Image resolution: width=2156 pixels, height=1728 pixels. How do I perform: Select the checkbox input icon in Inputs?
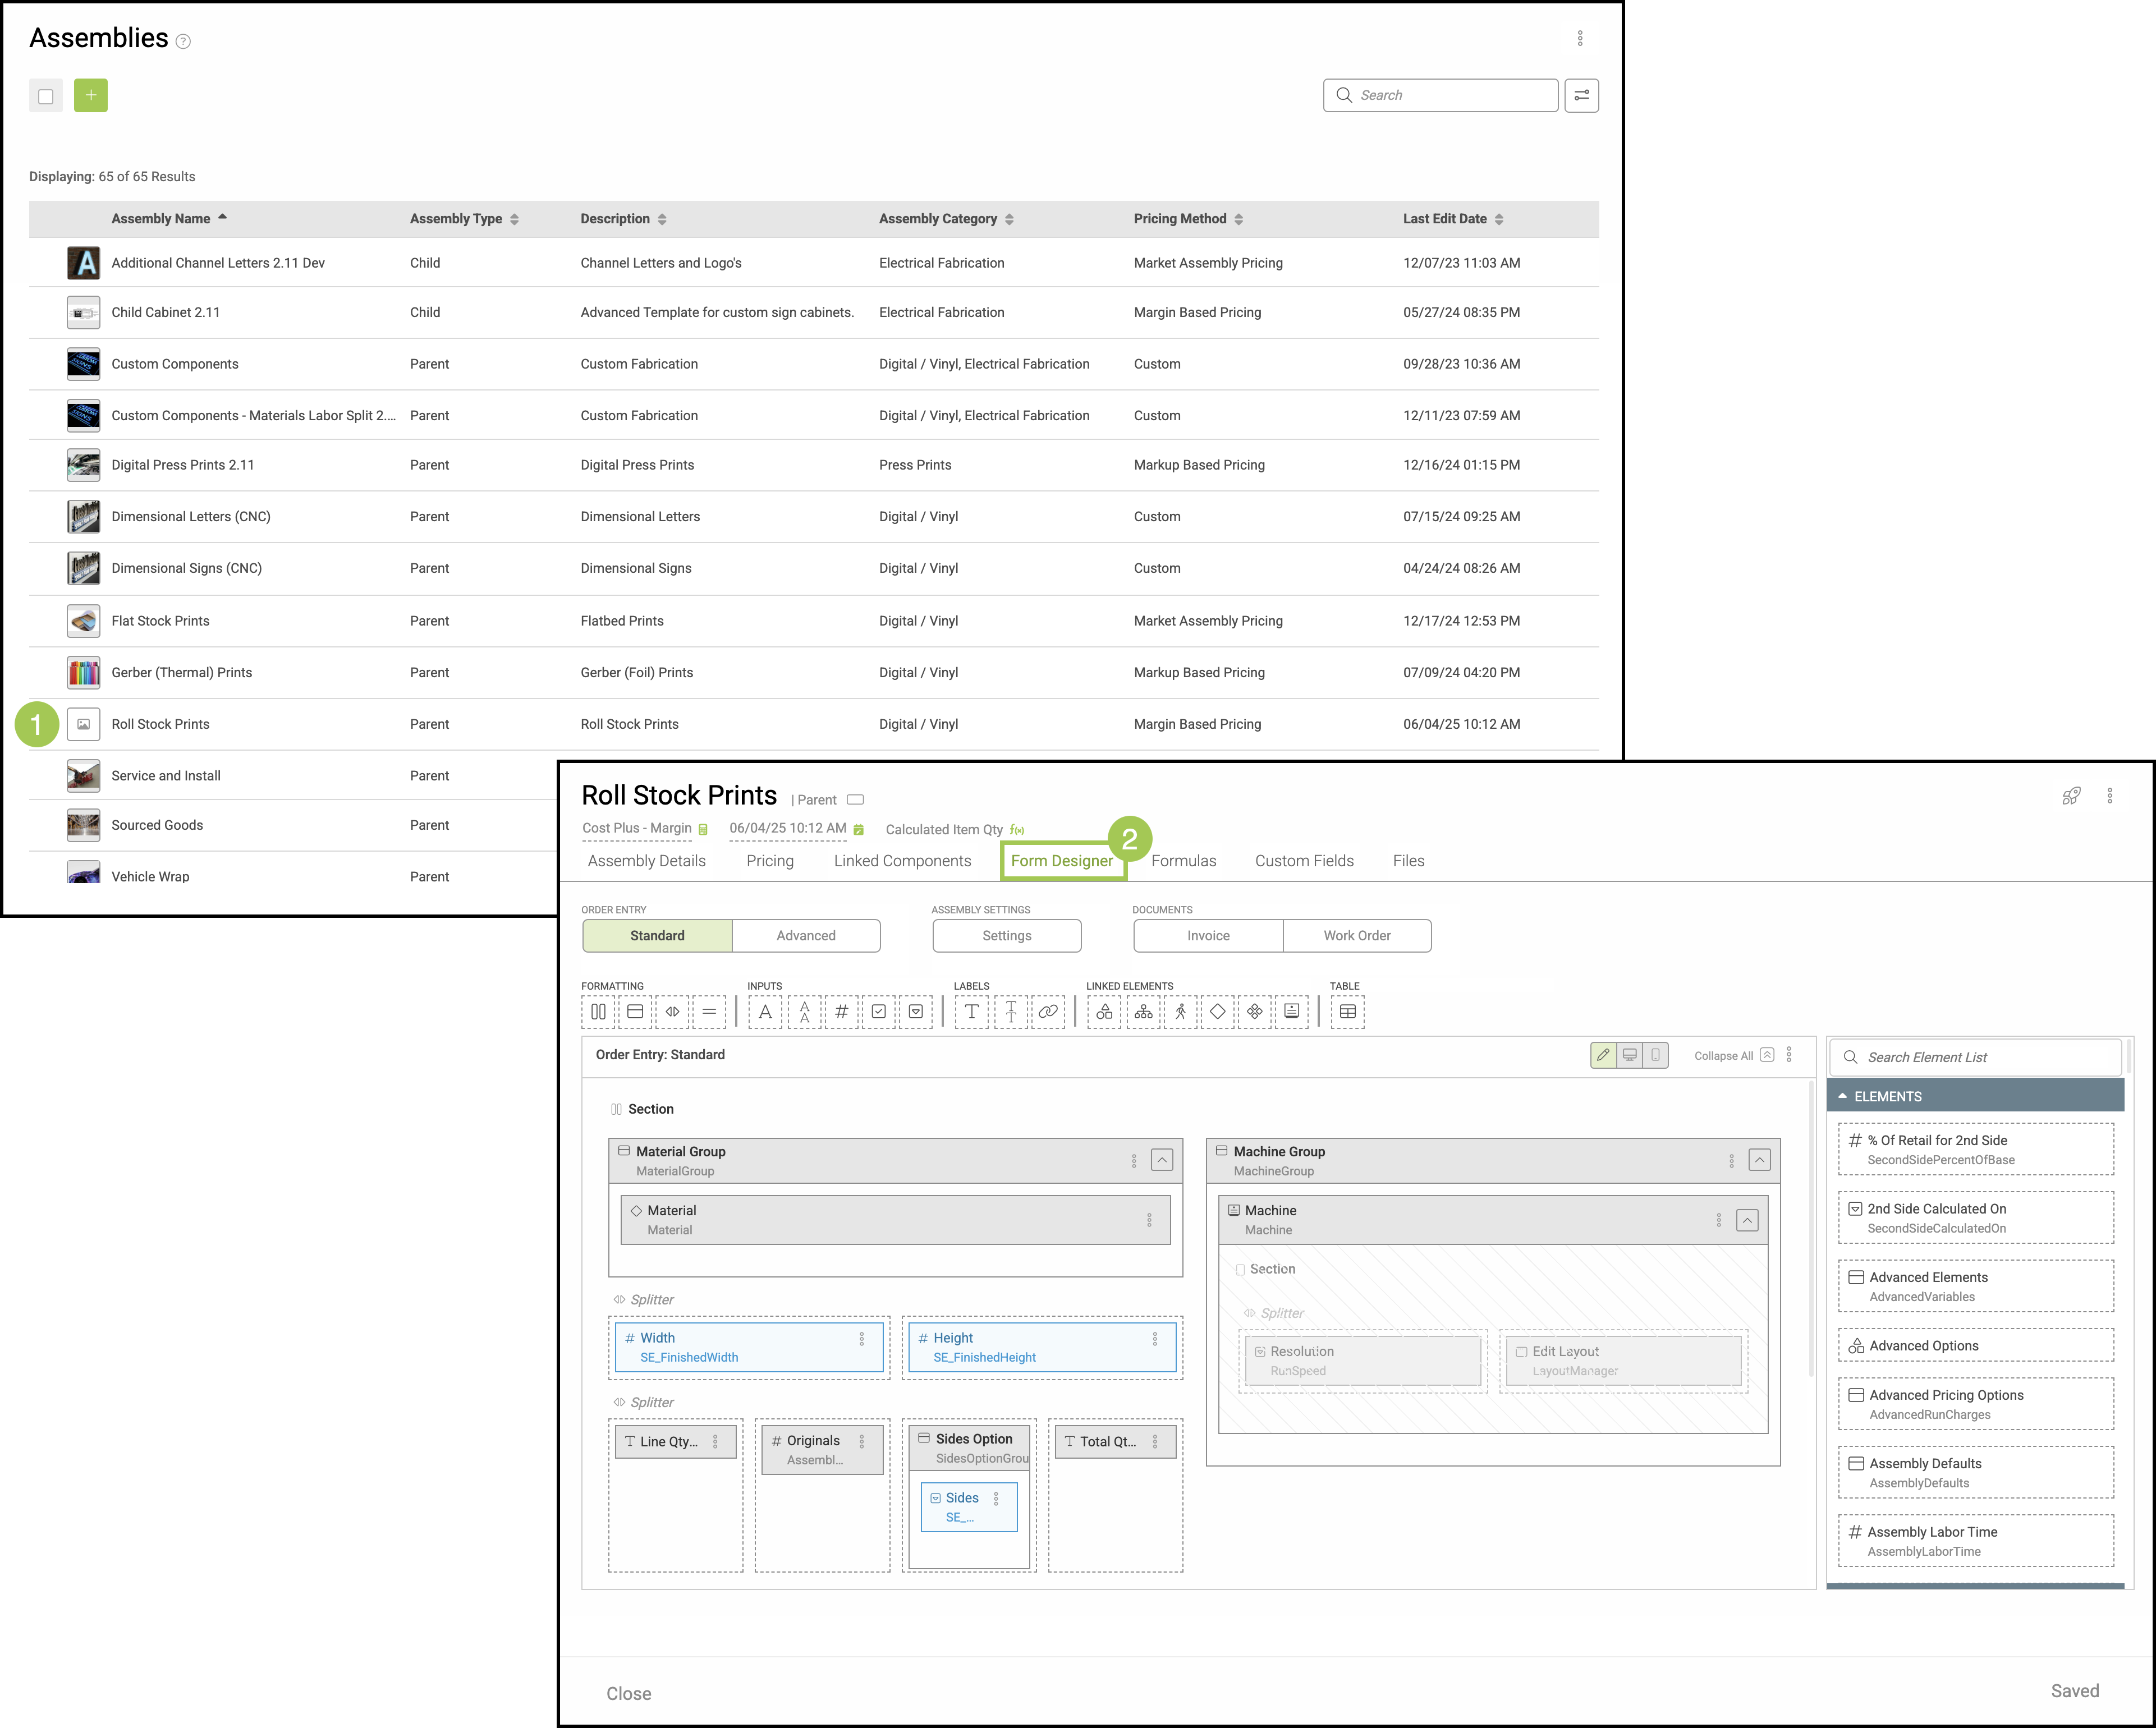(x=878, y=1011)
